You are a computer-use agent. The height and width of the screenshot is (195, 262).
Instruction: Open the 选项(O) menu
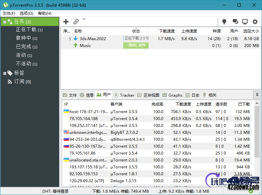coord(27,13)
